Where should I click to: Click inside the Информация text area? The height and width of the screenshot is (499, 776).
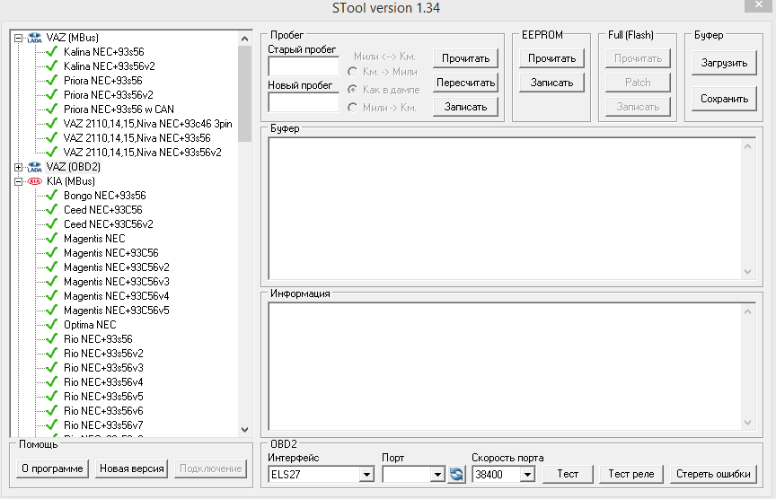505,366
